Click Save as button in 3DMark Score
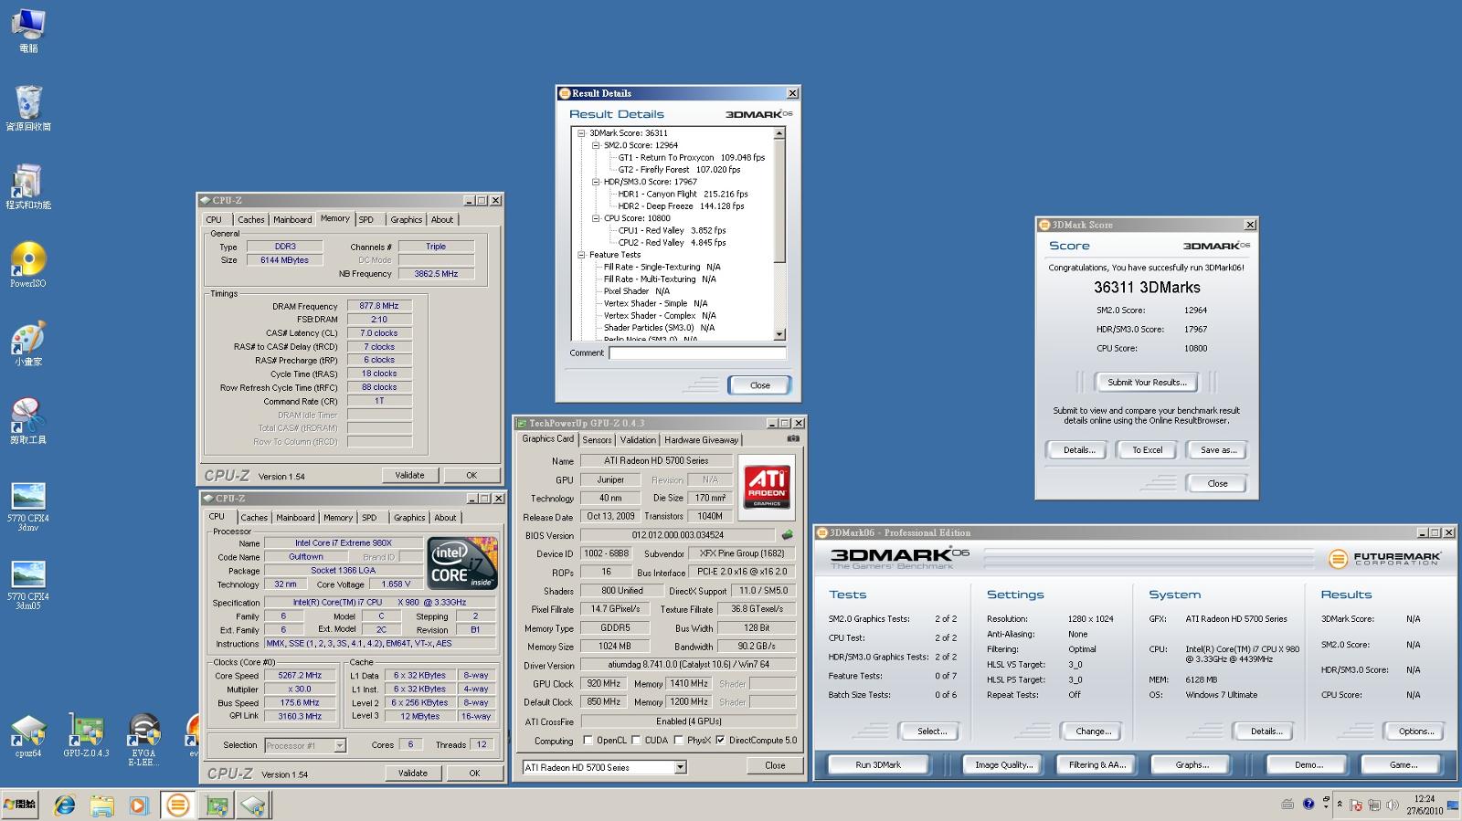1462x821 pixels. (1218, 449)
